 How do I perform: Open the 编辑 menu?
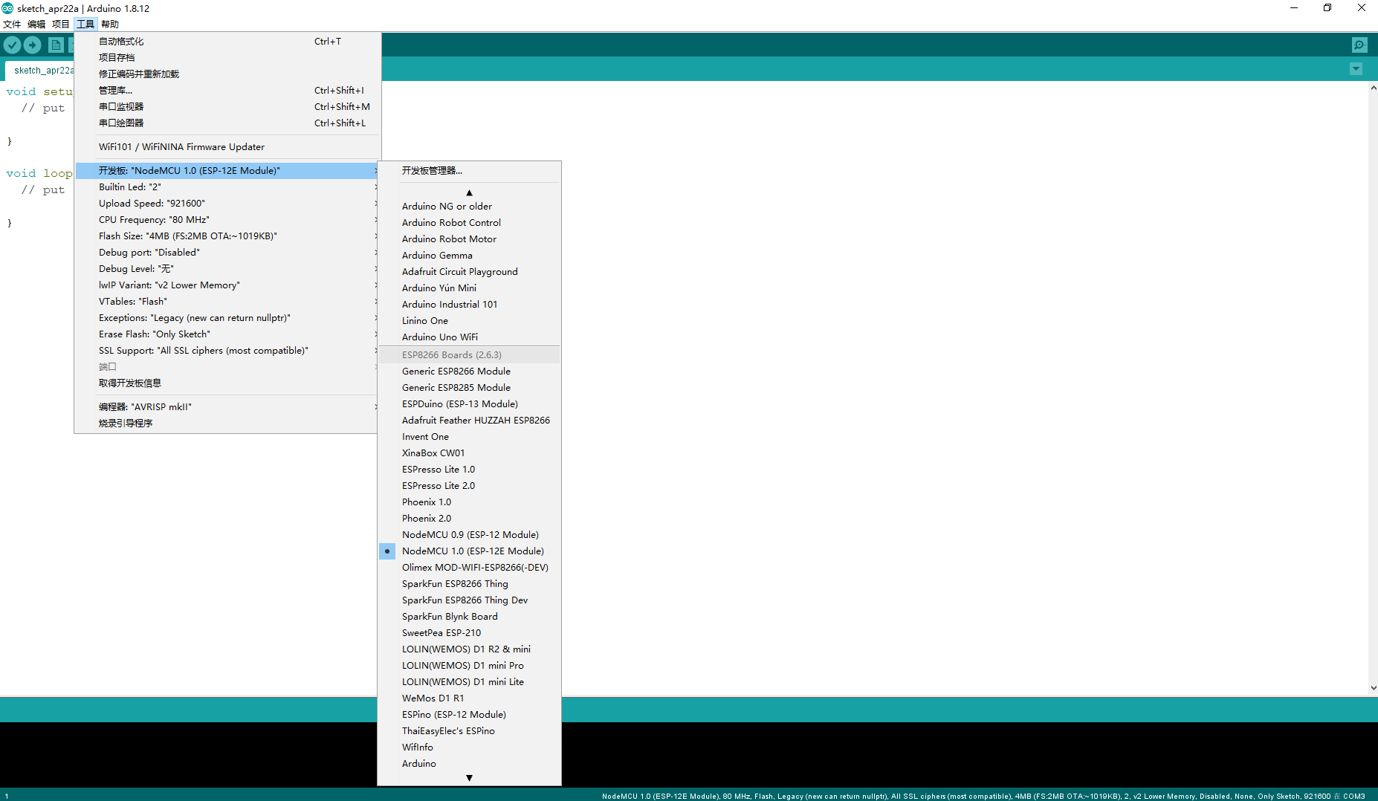point(36,25)
